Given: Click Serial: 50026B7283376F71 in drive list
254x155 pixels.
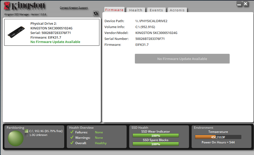Looking at the screenshot, I should (51, 33).
